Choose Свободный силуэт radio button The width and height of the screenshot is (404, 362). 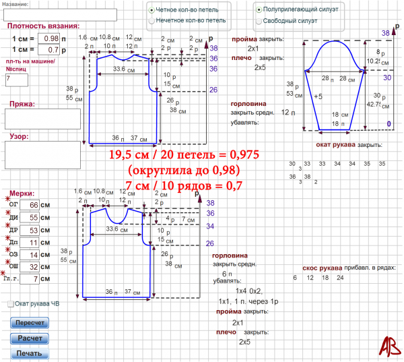click(x=259, y=21)
